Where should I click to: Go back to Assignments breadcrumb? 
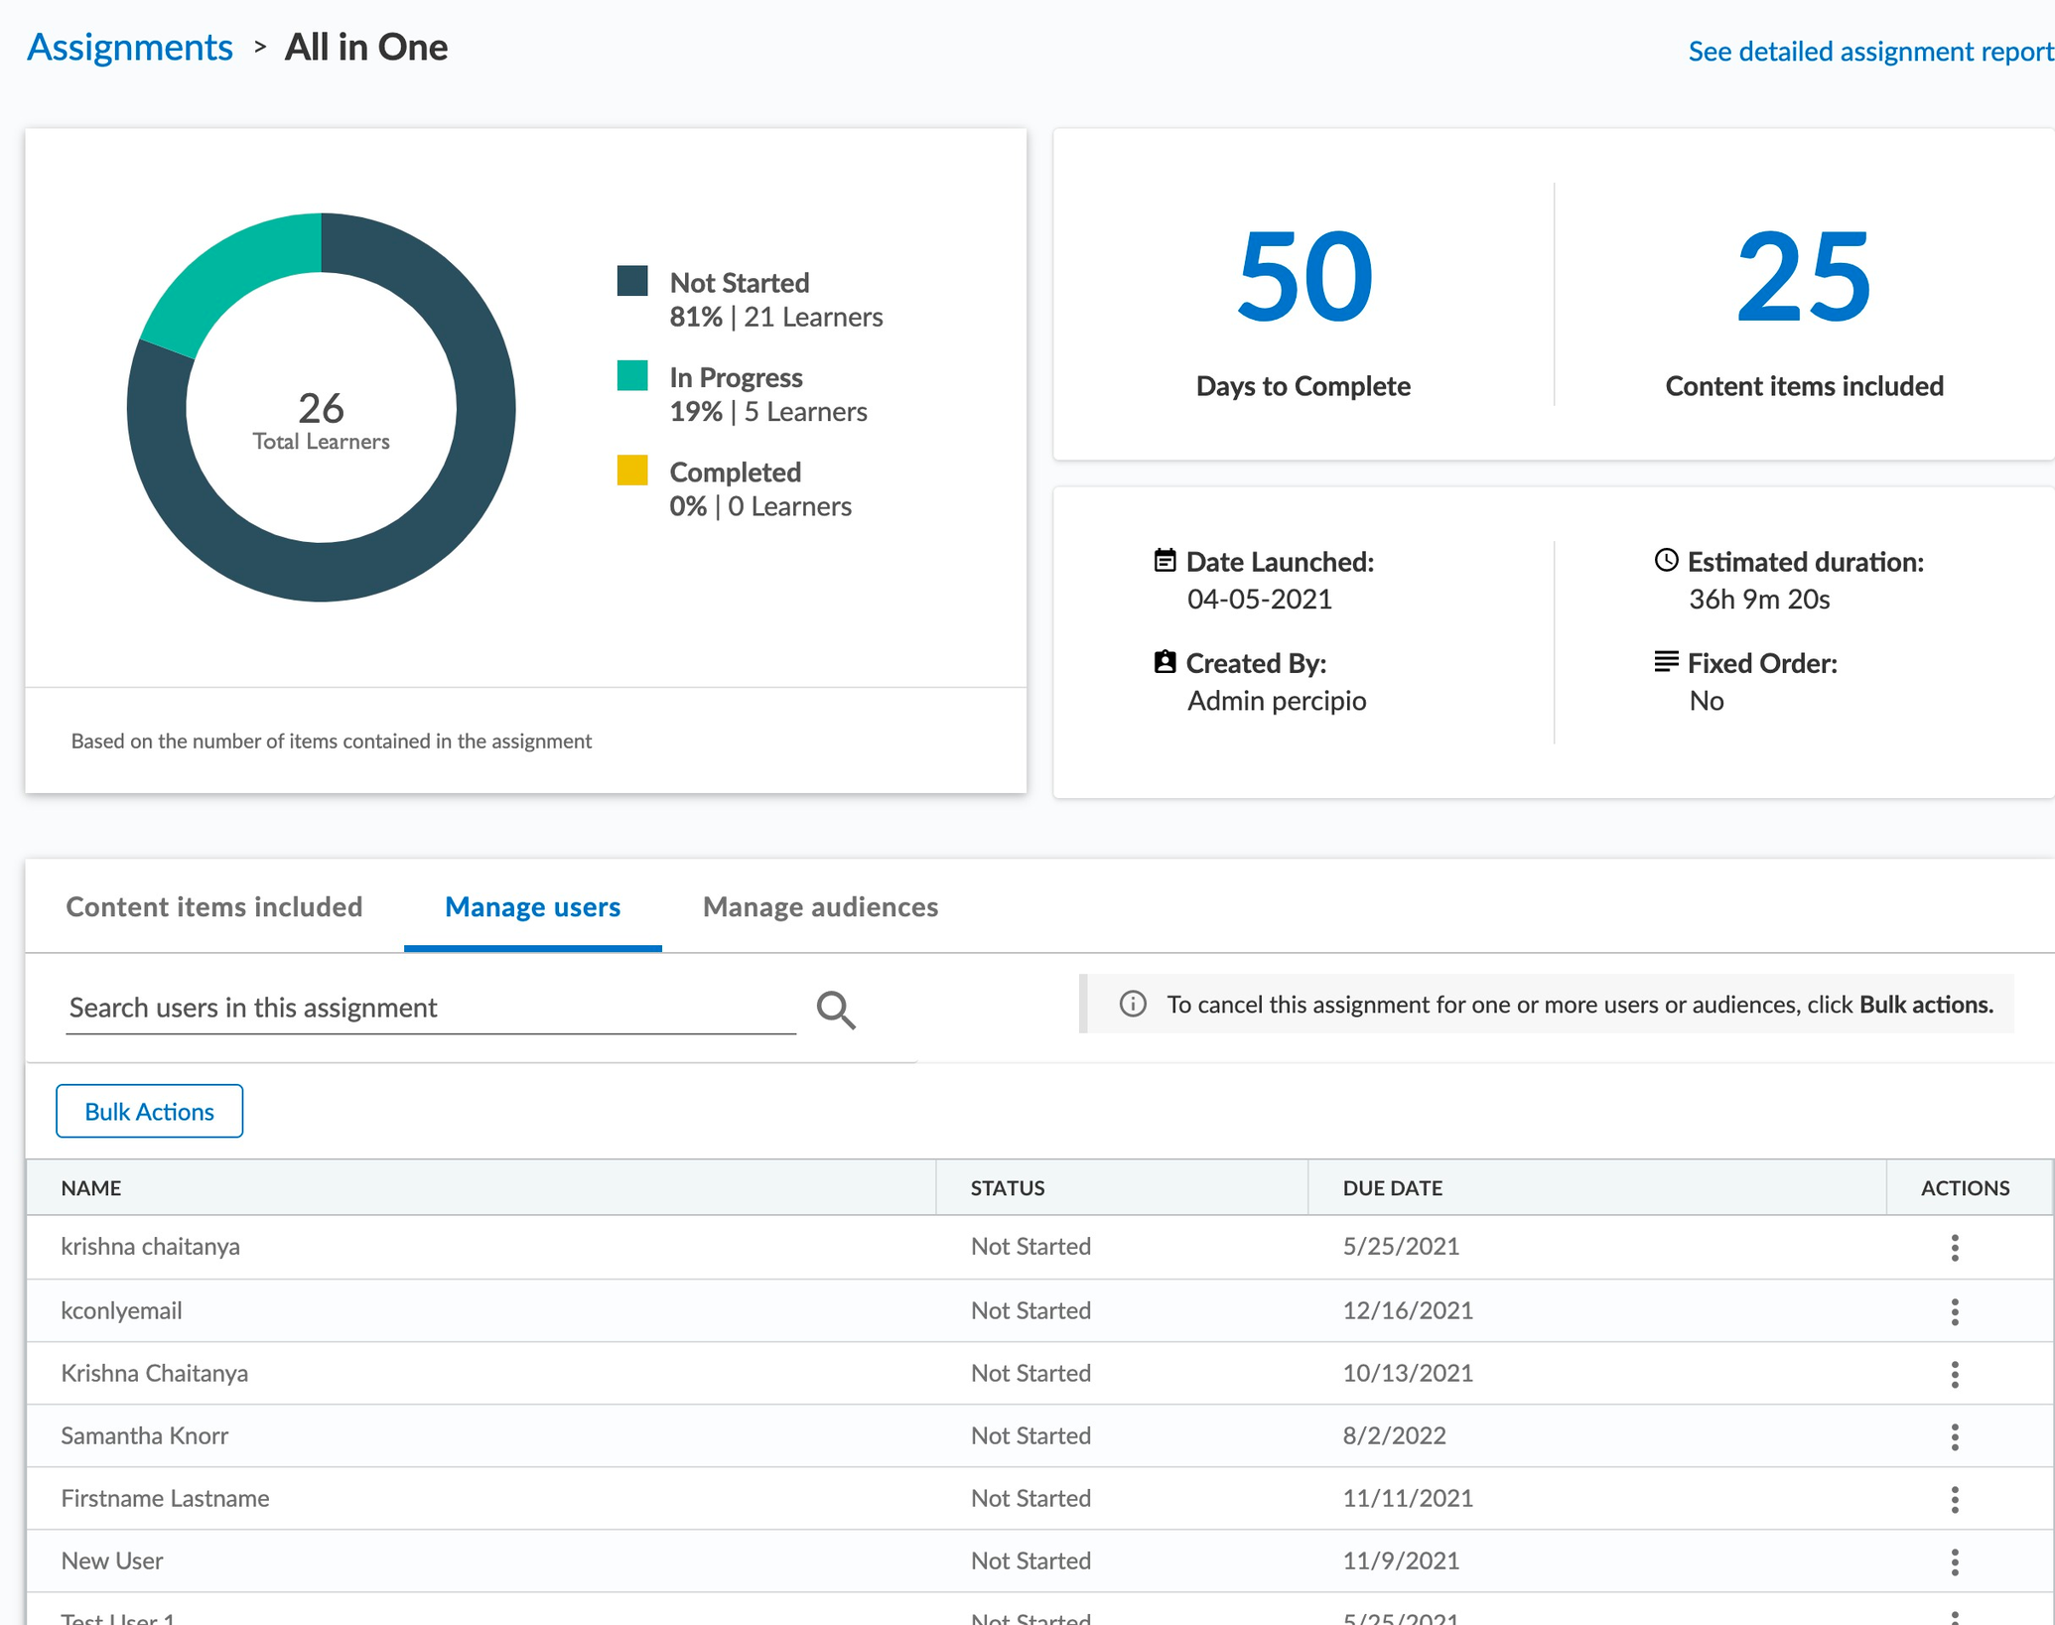(x=130, y=47)
